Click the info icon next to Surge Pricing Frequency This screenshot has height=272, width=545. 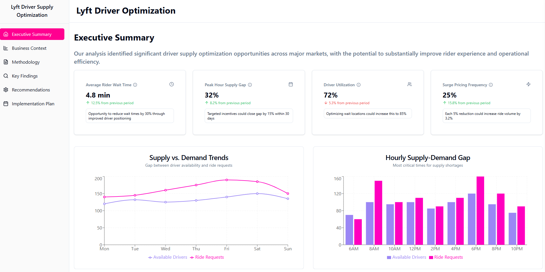(x=491, y=85)
